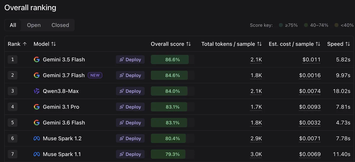Screen dimensions: 355x162
Task: Click the $0.0032 cost value
Action: [x=310, y=123]
